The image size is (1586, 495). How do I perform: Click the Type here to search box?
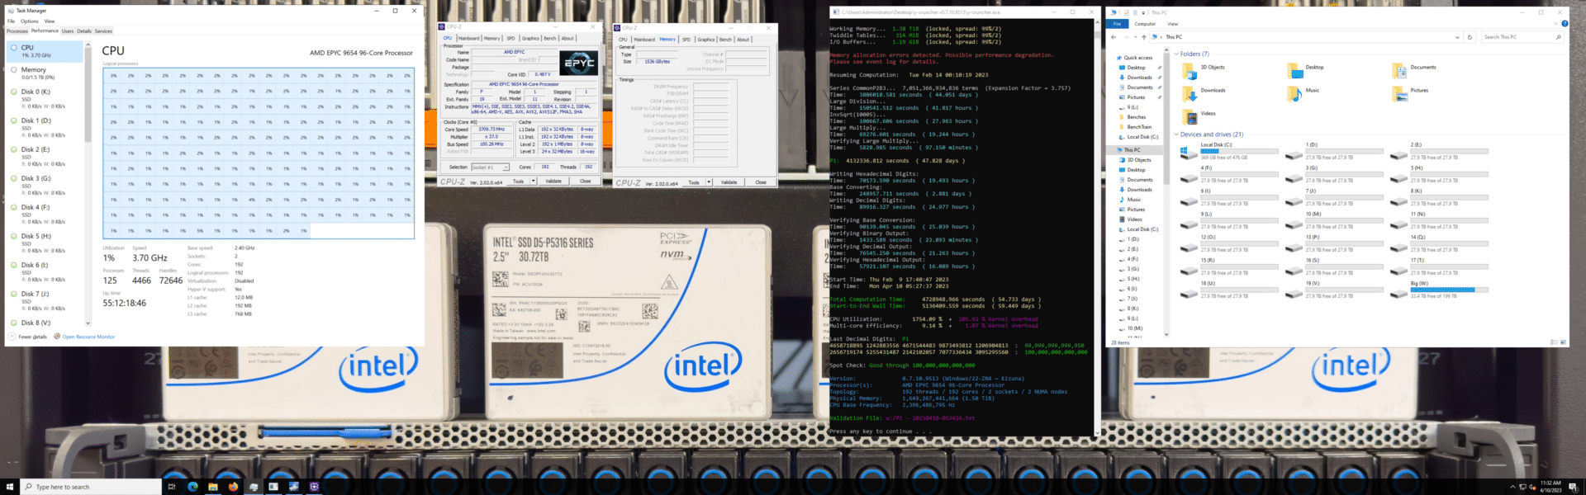(91, 487)
